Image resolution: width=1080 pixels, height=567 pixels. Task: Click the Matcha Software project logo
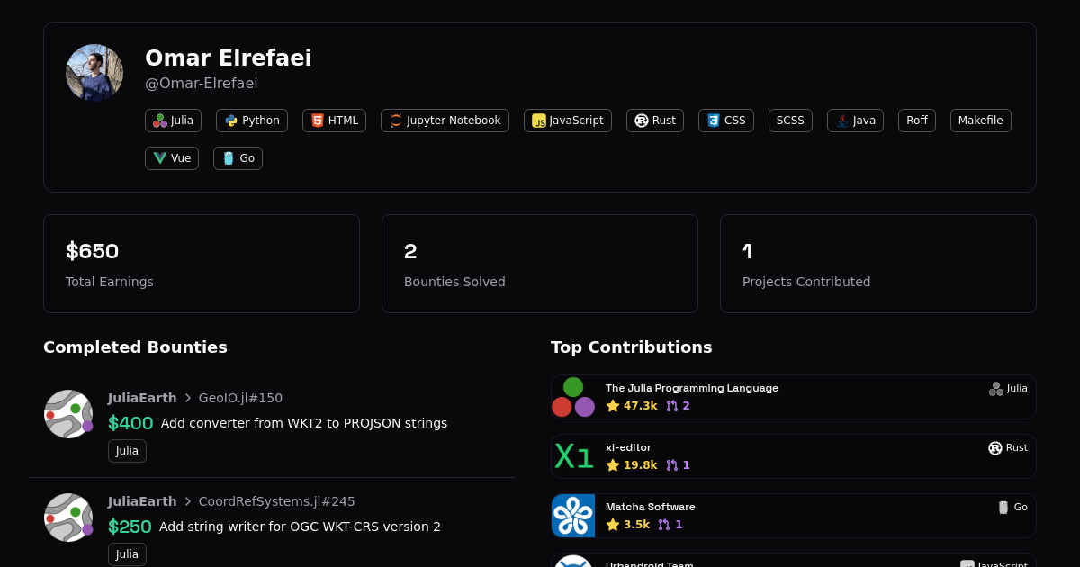tap(573, 516)
